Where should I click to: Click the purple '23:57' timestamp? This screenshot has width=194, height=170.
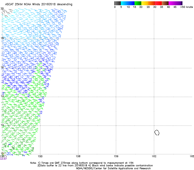[x=3, y=159]
